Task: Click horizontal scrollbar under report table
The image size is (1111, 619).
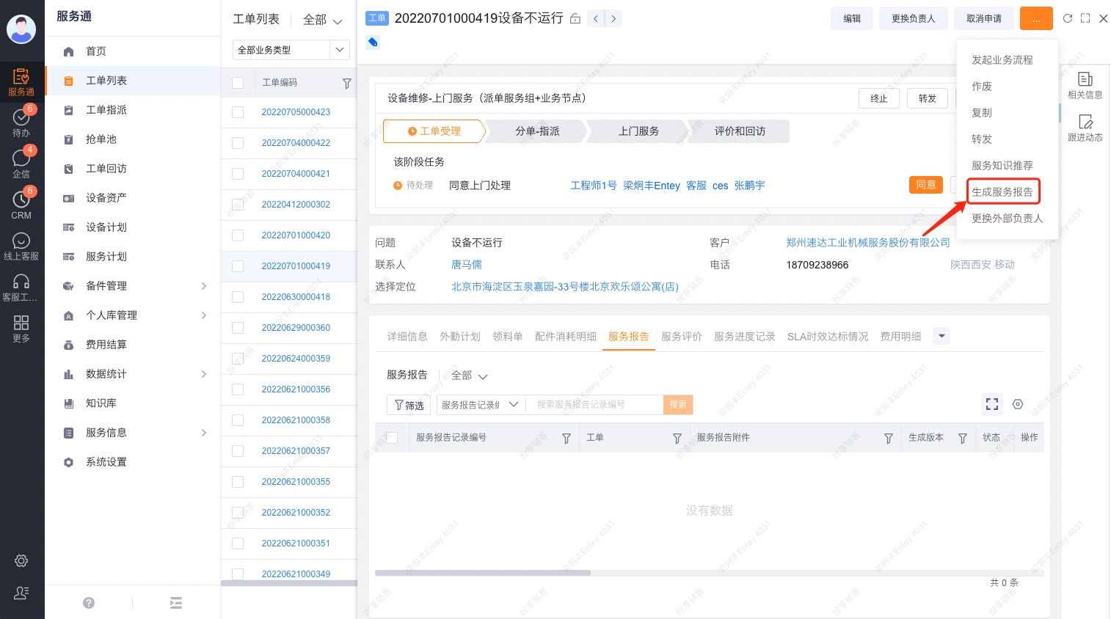Action: (x=483, y=573)
